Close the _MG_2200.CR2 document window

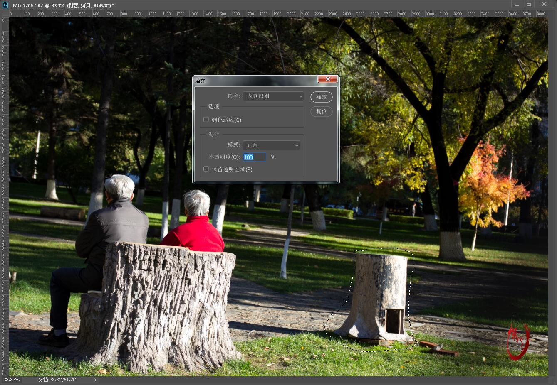tap(544, 5)
